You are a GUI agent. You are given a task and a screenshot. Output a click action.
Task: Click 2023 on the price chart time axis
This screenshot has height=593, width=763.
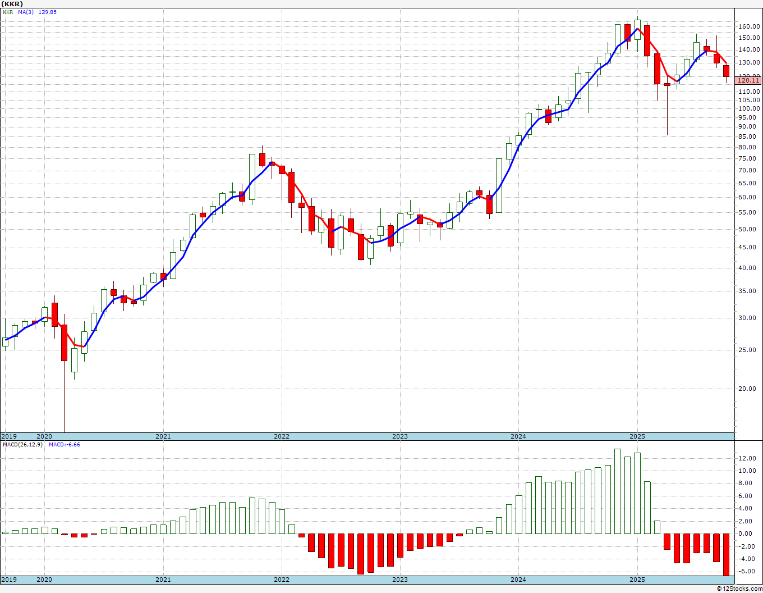(400, 436)
